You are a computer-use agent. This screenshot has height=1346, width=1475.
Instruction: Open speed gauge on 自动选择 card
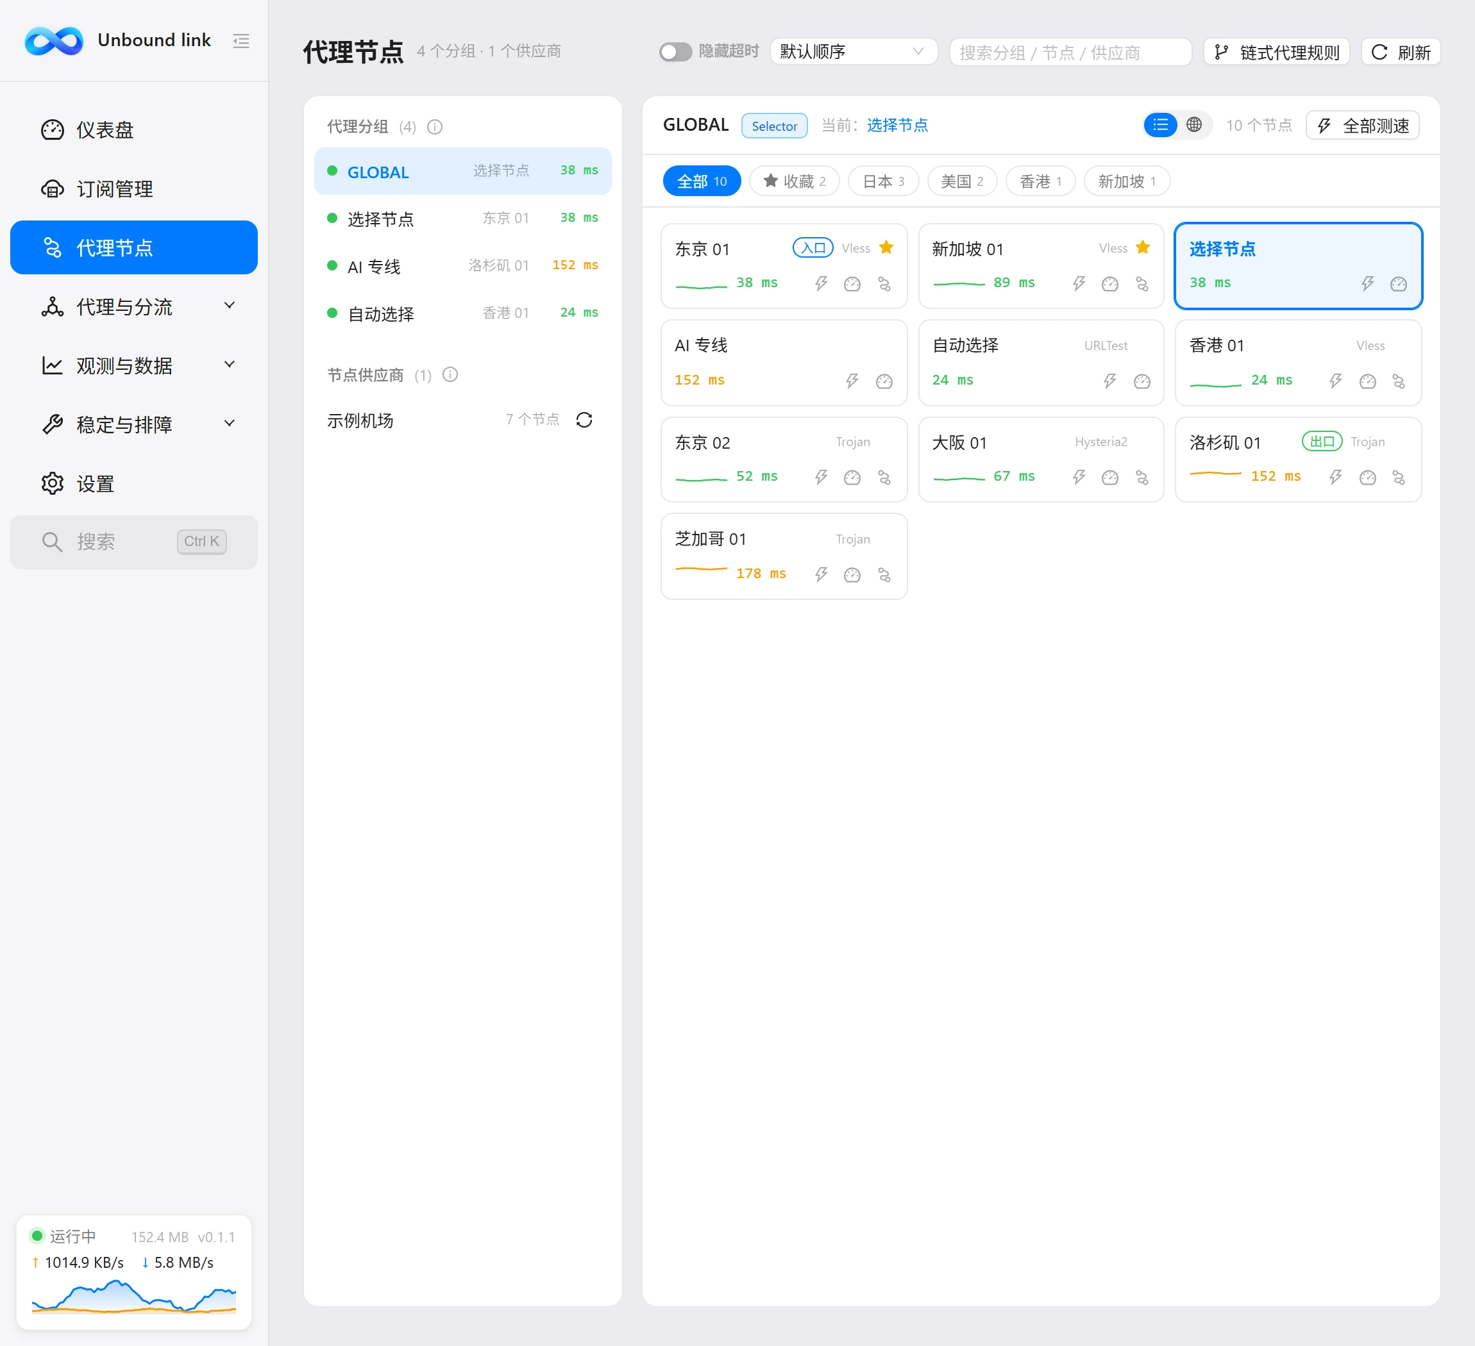[1142, 381]
